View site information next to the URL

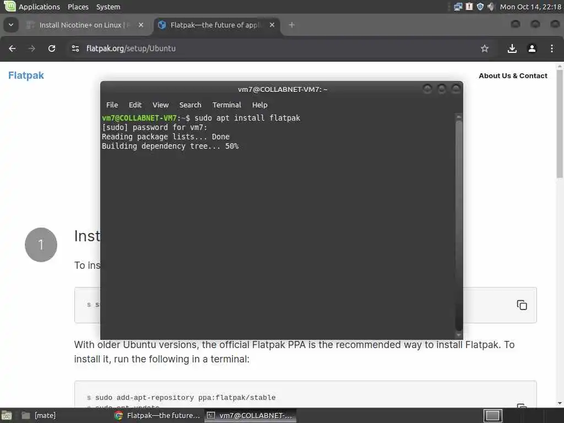click(75, 48)
